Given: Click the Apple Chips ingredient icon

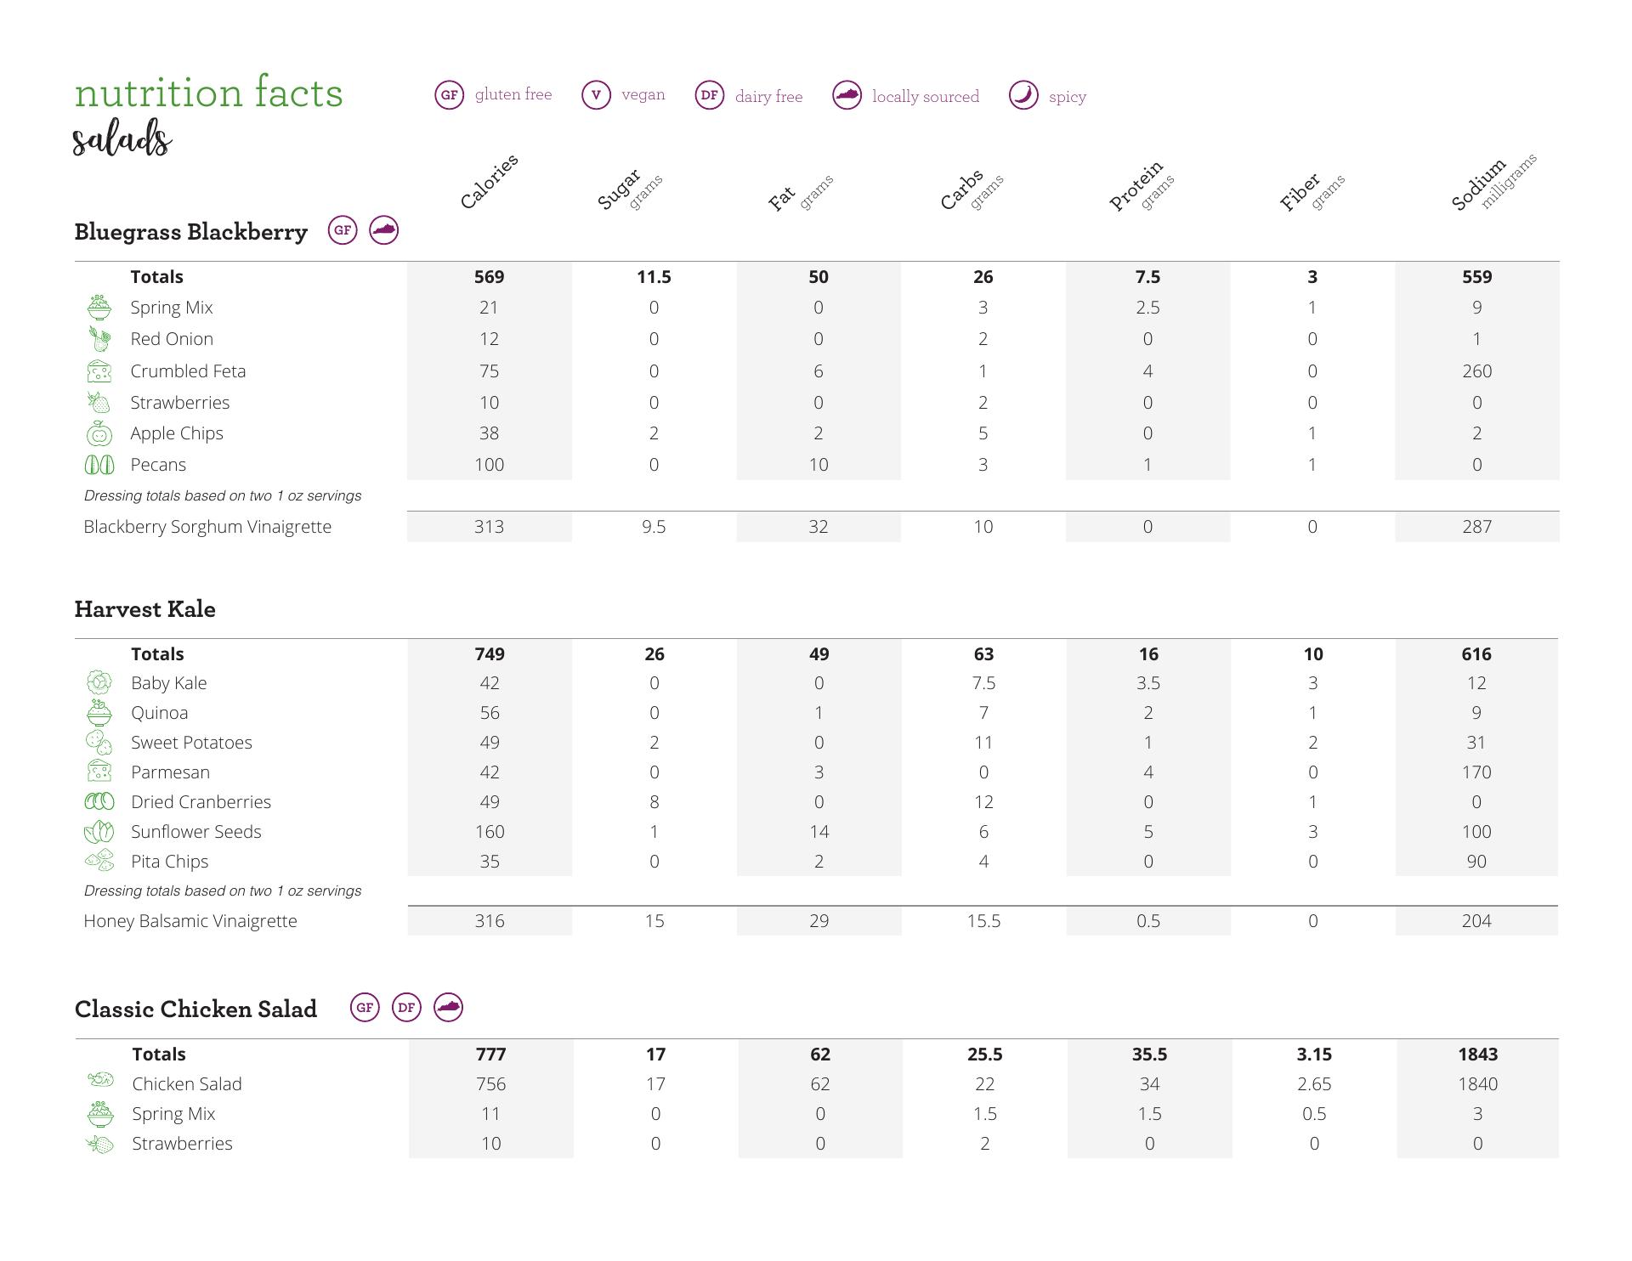Looking at the screenshot, I should [x=99, y=433].
